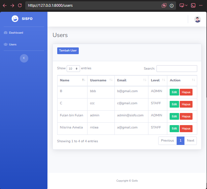Screen dimensions: 207x189
Task: Open the user avatar profile menu
Action: 198,19
